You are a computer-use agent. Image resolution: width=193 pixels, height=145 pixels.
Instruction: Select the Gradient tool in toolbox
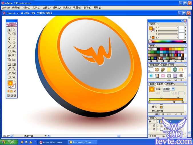coord(14,64)
